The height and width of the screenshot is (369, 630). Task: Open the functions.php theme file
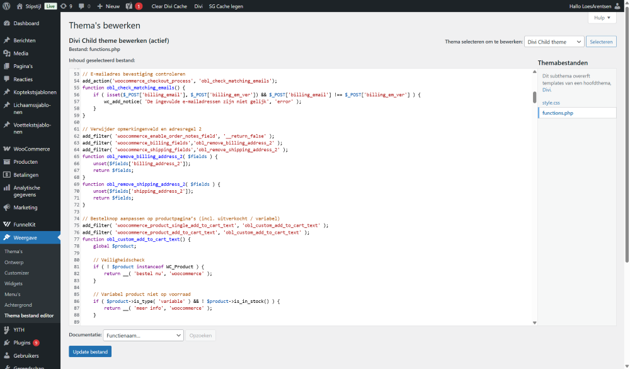(558, 113)
